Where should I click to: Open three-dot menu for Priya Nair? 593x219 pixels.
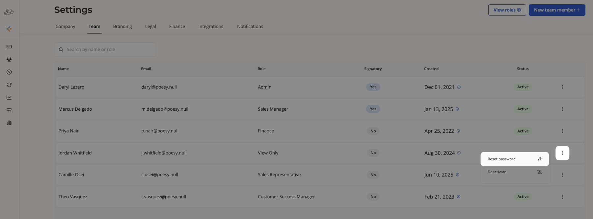pyautogui.click(x=562, y=131)
